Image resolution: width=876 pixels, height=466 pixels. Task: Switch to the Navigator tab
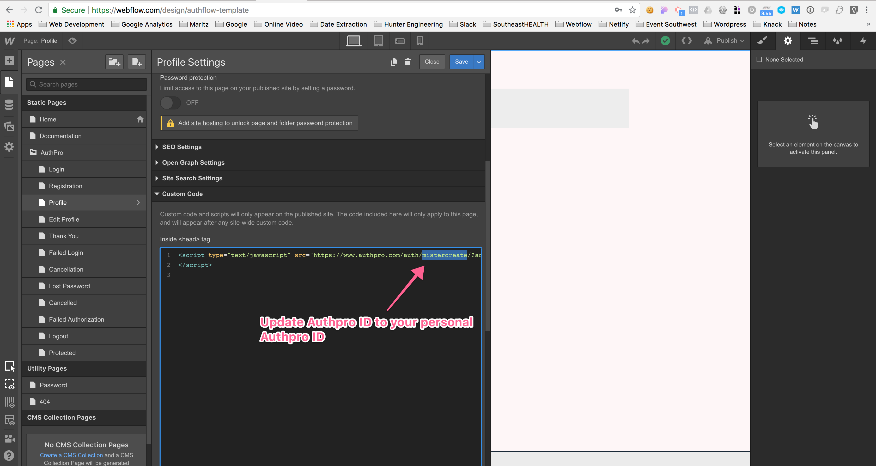(x=813, y=41)
